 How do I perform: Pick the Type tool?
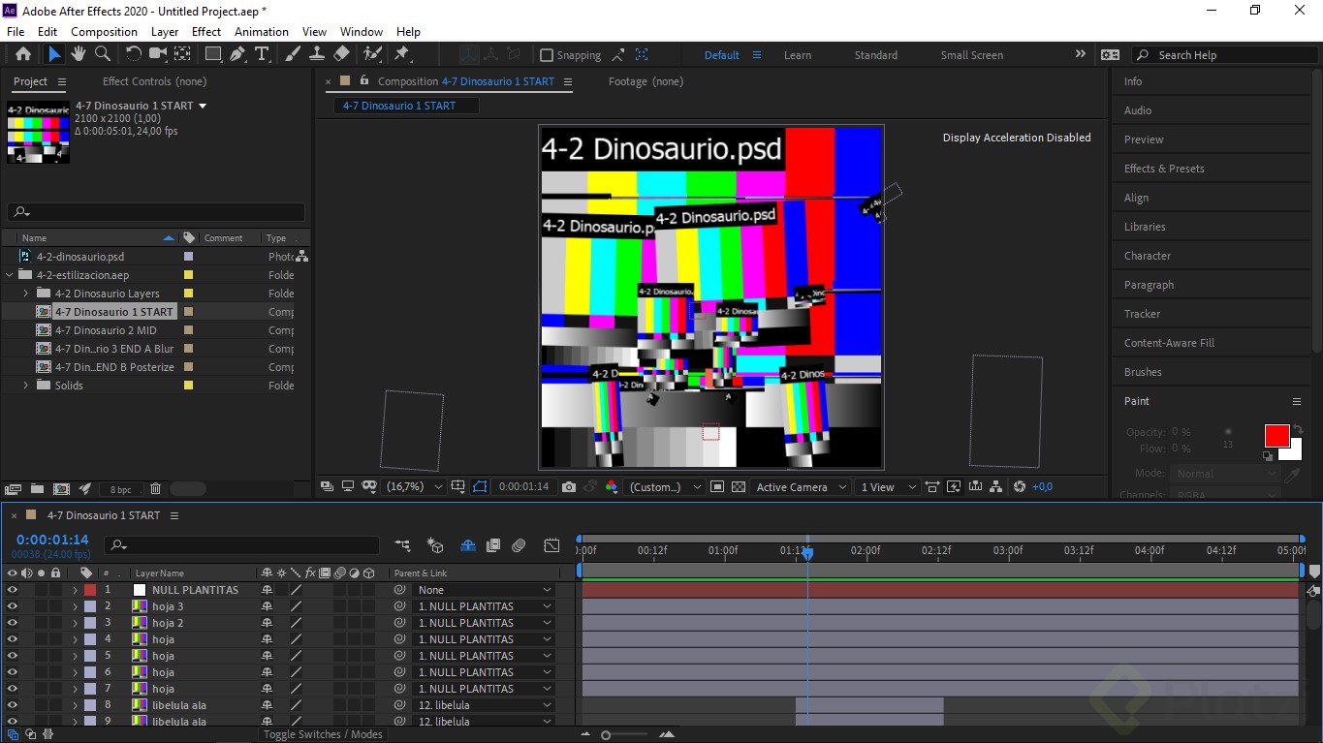264,54
